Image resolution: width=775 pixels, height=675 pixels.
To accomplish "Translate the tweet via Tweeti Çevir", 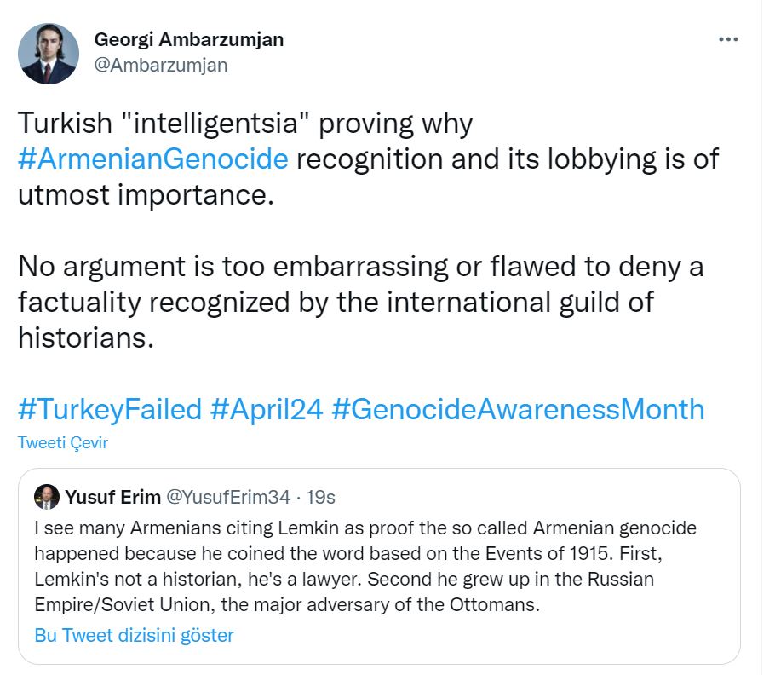I will (62, 442).
